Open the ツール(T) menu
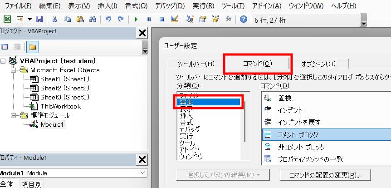Viewport: 391px width, 188px height. [233, 6]
